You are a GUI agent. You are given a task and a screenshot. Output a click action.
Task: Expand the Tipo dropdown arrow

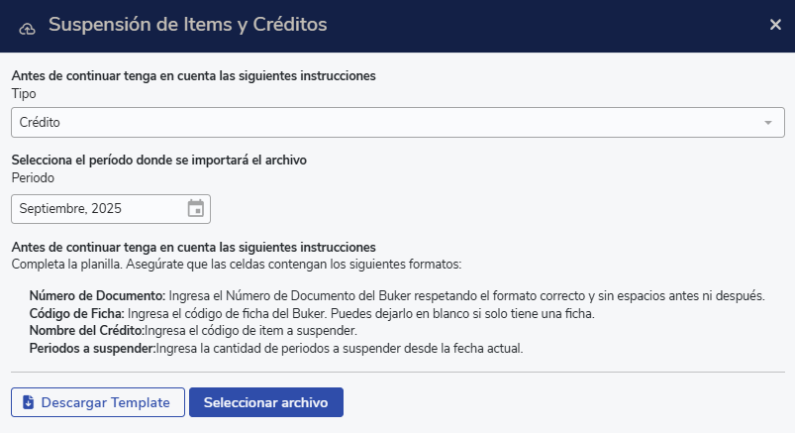767,123
